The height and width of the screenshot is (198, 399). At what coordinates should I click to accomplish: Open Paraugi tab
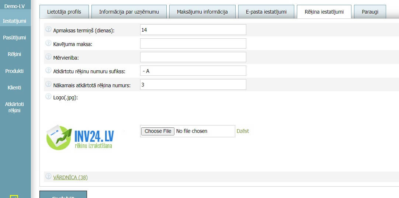pyautogui.click(x=370, y=12)
